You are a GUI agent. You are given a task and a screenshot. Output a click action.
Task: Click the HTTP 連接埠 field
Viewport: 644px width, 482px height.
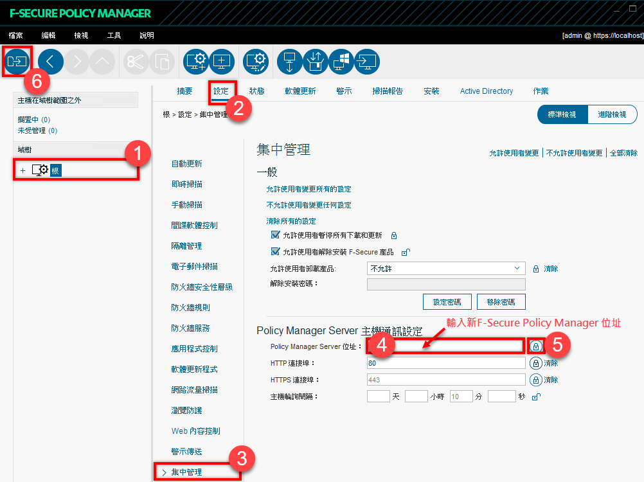[x=446, y=363]
